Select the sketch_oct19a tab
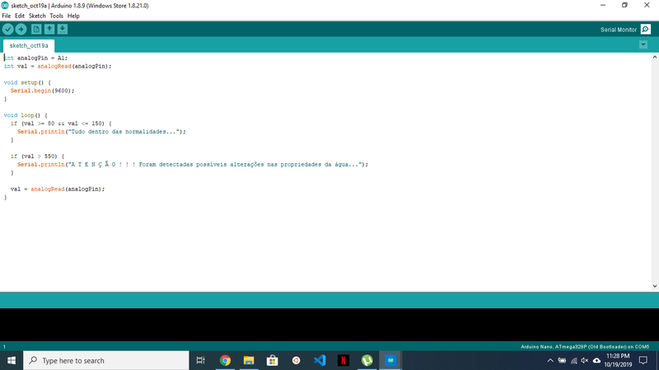The image size is (659, 370). coord(29,45)
